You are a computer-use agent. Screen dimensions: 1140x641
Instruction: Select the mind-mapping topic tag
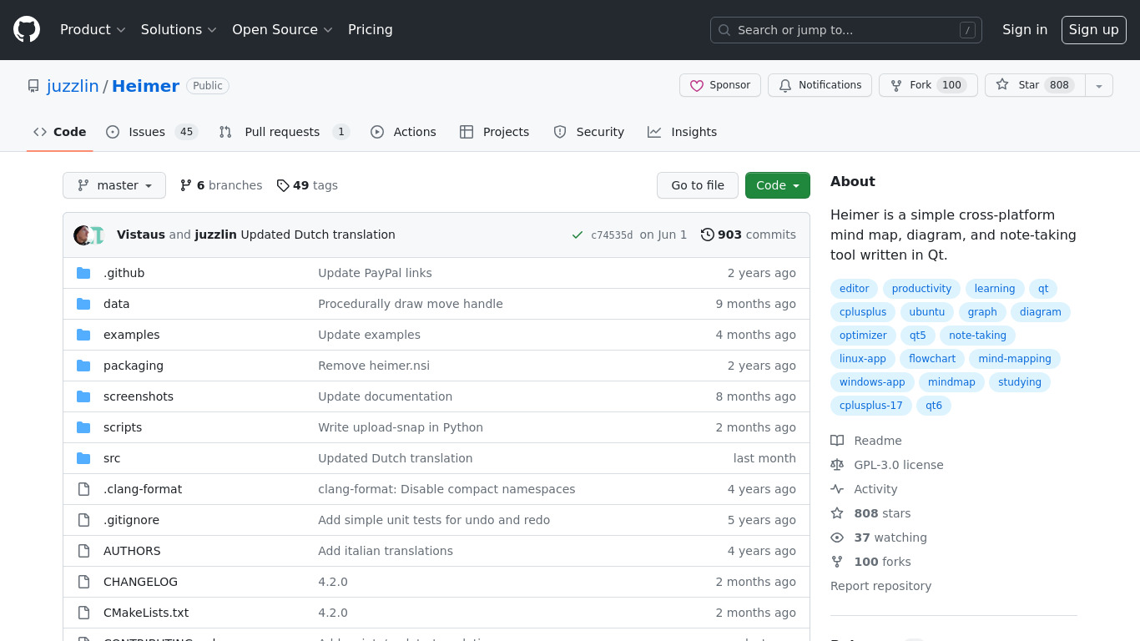1015,359
